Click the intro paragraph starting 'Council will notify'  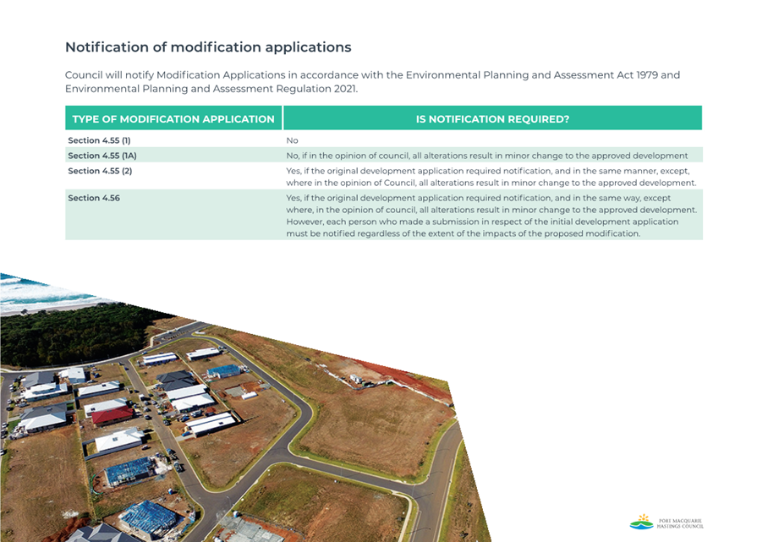click(372, 82)
